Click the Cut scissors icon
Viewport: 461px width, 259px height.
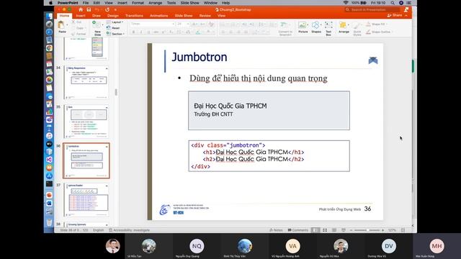click(73, 22)
